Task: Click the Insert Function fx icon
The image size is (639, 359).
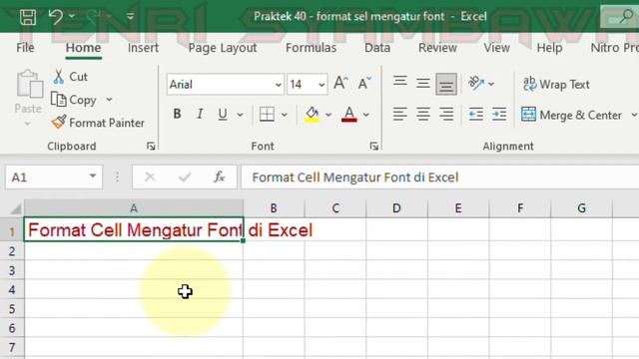Action: (x=220, y=178)
